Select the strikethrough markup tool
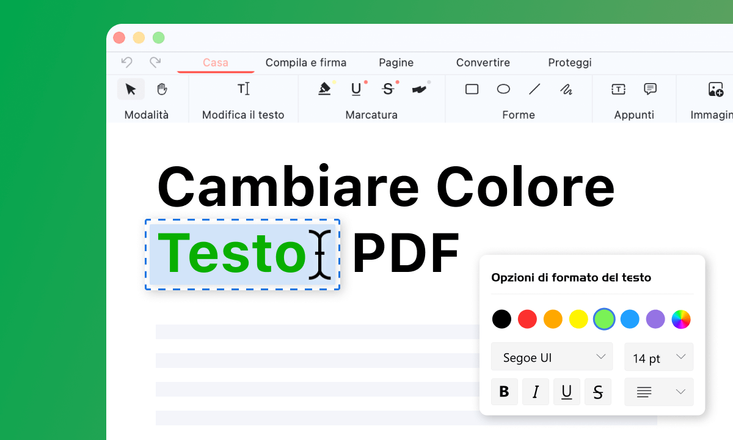733x440 pixels. pos(388,89)
